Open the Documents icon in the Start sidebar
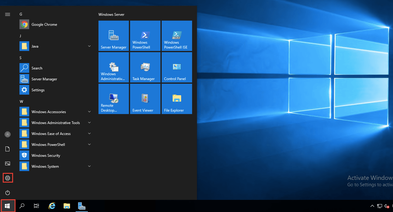The width and height of the screenshot is (393, 212). tap(8, 149)
